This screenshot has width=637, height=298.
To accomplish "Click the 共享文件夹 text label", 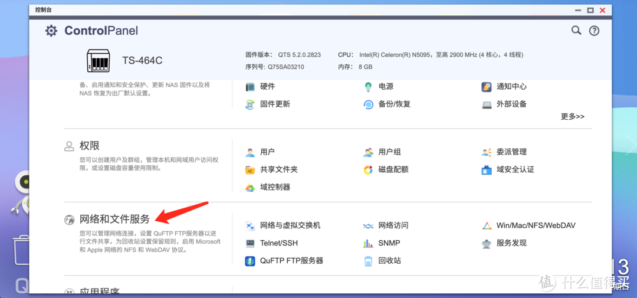I will coord(278,170).
